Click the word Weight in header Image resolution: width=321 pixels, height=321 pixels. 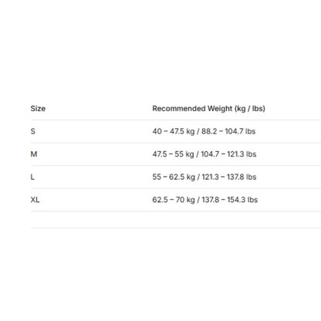click(x=220, y=109)
